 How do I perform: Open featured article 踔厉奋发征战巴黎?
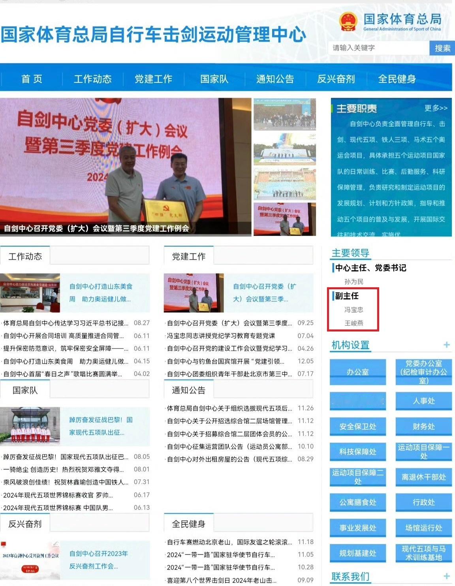[x=101, y=426]
